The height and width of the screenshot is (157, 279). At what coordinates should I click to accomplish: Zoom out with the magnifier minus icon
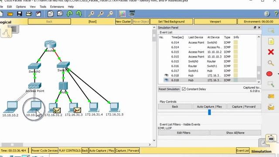110,14
